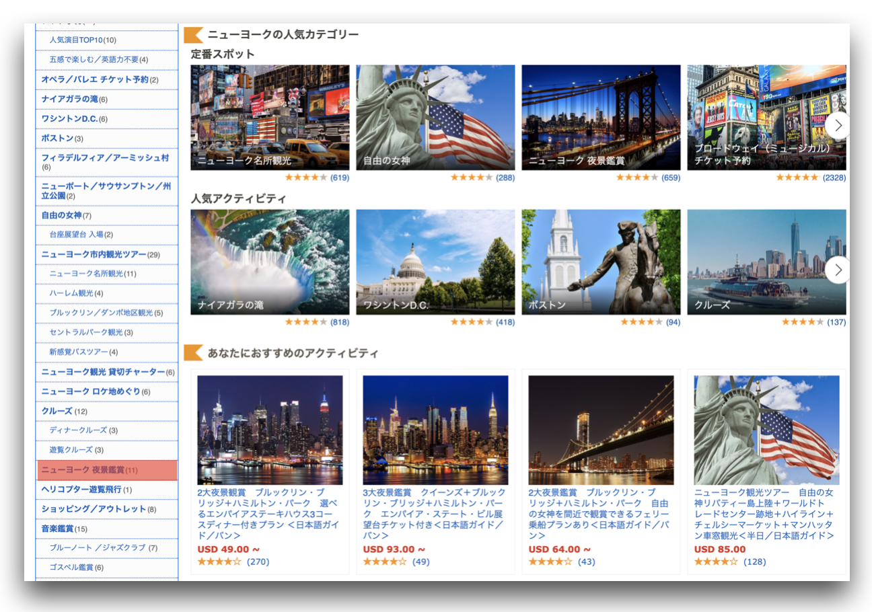Click the (43) reviews of the USD 64.00 tour
The height and width of the screenshot is (612, 872).
(x=587, y=562)
